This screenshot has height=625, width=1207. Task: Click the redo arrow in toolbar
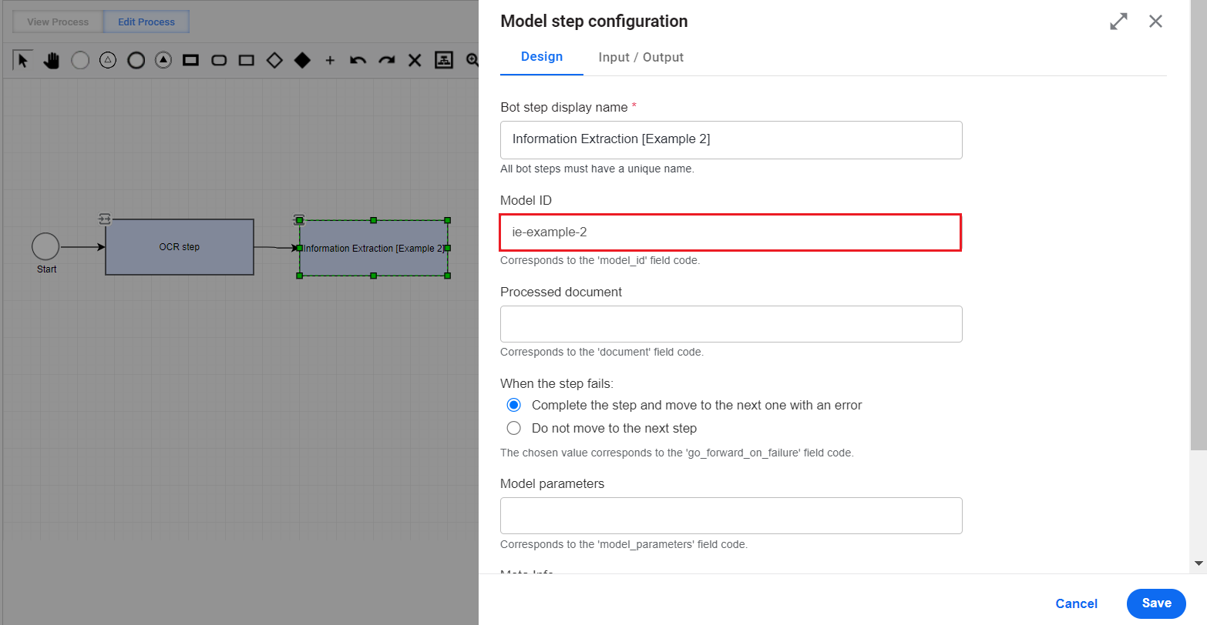(386, 60)
